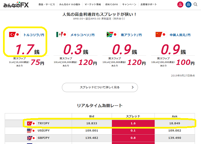Click the GBPJPY ask 139.490
Screen dimensions: 201x144
tap(175, 138)
